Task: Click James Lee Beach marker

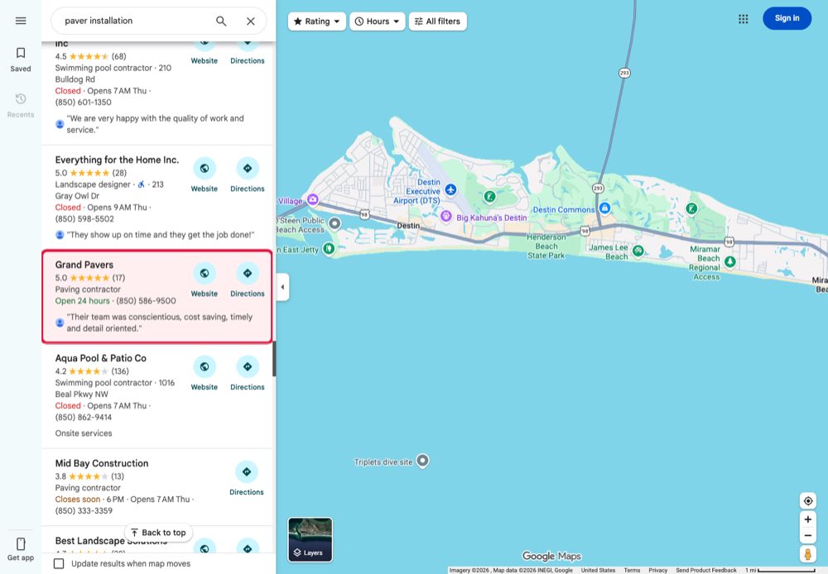Action: point(638,250)
